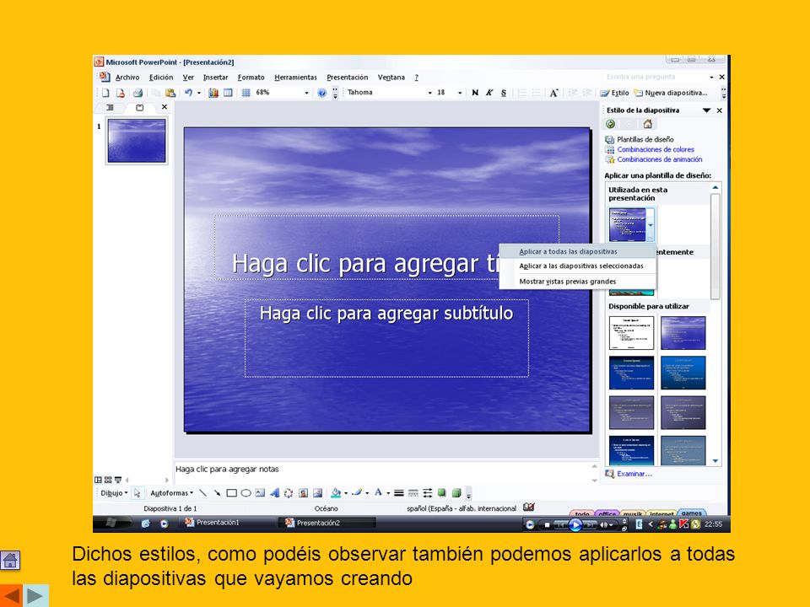Switch to the Outline tab in left pane
Image resolution: width=810 pixels, height=607 pixels.
(110, 107)
